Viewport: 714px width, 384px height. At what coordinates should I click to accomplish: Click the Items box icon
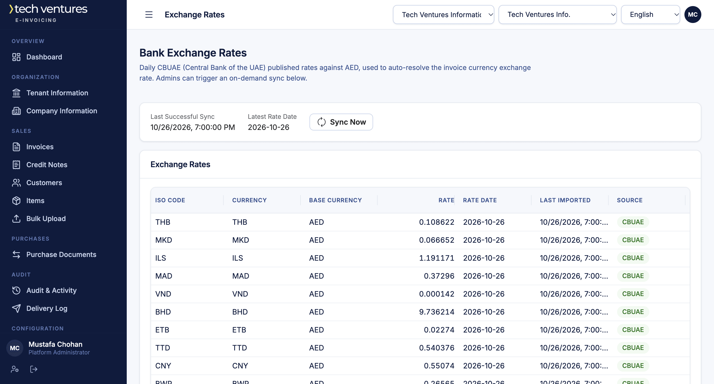(x=16, y=200)
